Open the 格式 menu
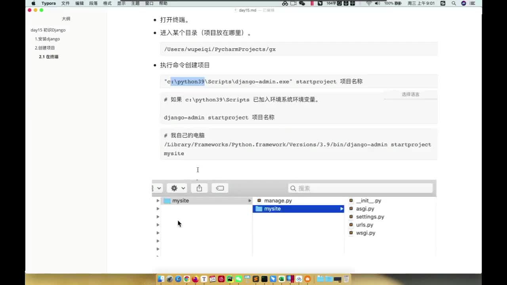The image size is (507, 285). [x=107, y=3]
